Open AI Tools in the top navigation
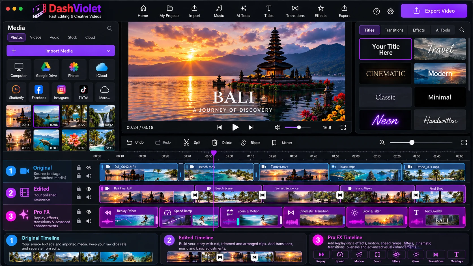 [243, 11]
